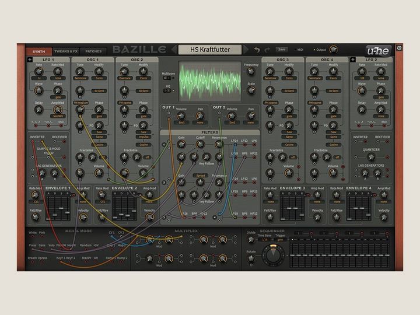This screenshot has height=315, width=420.
Task: Click the OUT 1 Volume knob
Action: tap(181, 116)
